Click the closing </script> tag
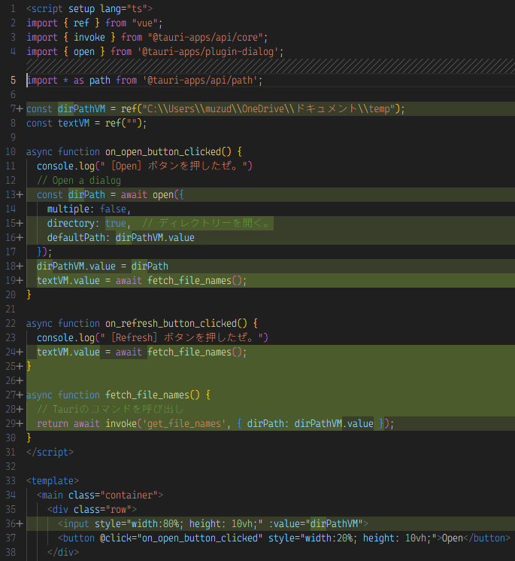The height and width of the screenshot is (561, 515). [50, 453]
